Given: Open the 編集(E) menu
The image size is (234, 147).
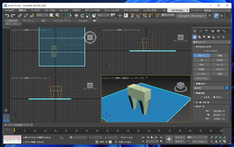Looking at the screenshot, I should coord(23,10).
